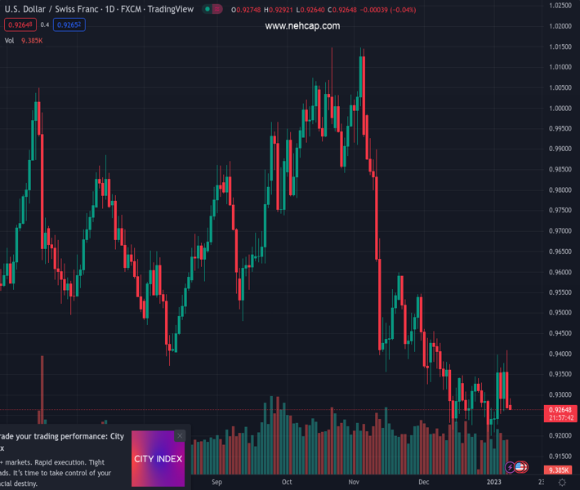Click the Nov label on time axis

pos(354,483)
